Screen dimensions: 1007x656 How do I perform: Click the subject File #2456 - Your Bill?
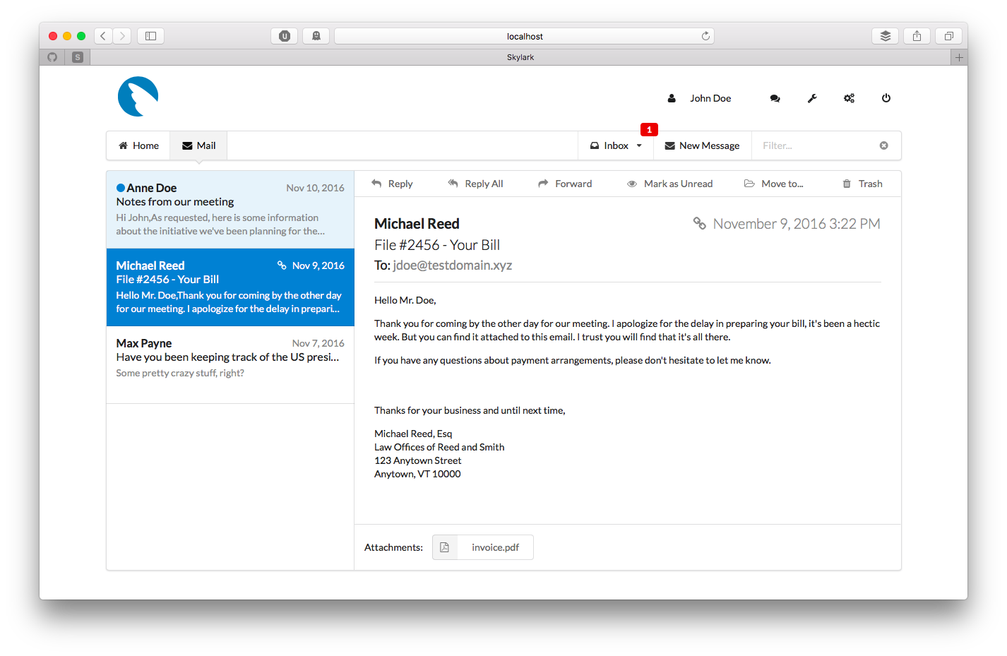(x=437, y=245)
